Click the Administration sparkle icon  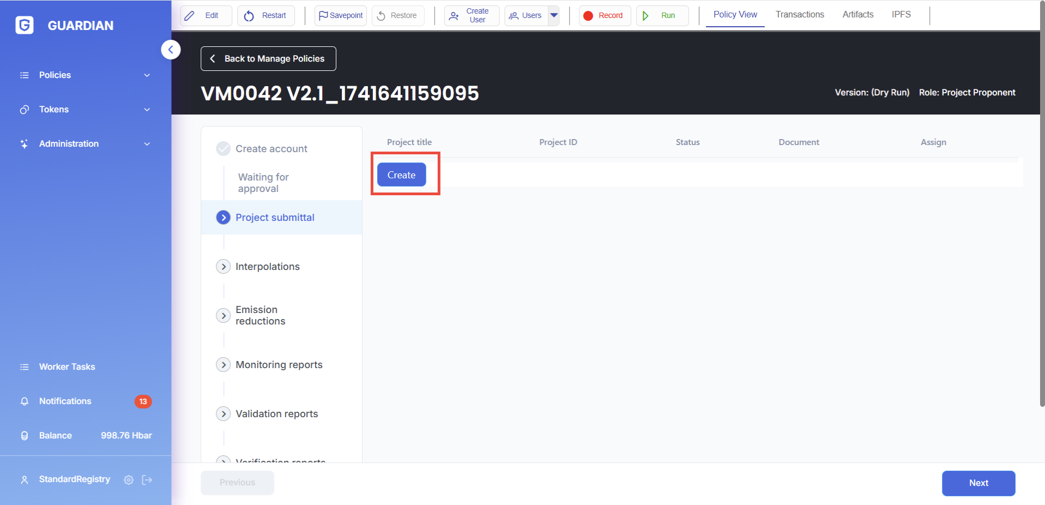25,144
